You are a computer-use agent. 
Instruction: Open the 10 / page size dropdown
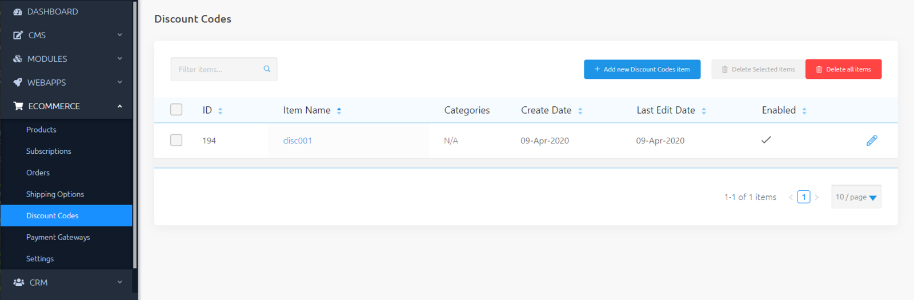pyautogui.click(x=856, y=197)
